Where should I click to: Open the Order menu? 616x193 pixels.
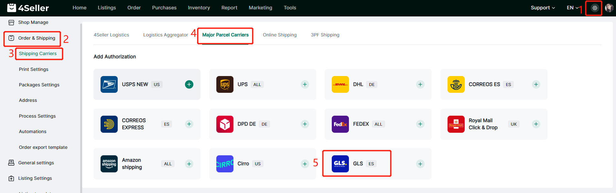(x=134, y=8)
